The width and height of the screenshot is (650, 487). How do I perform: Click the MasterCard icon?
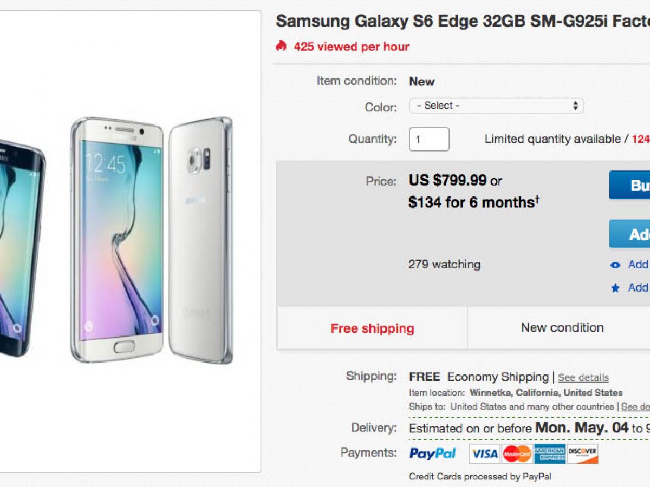click(517, 453)
